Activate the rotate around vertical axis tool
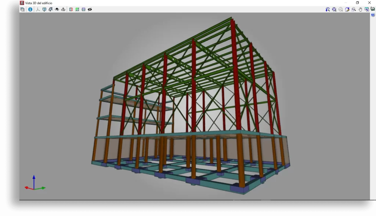Image resolution: width=376 pixels, height=216 pixels. coord(62,9)
